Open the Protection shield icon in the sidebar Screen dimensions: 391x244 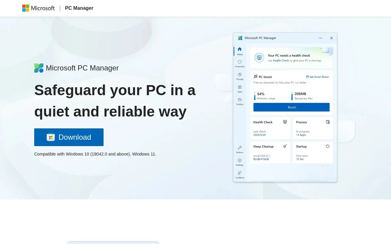tap(239, 62)
